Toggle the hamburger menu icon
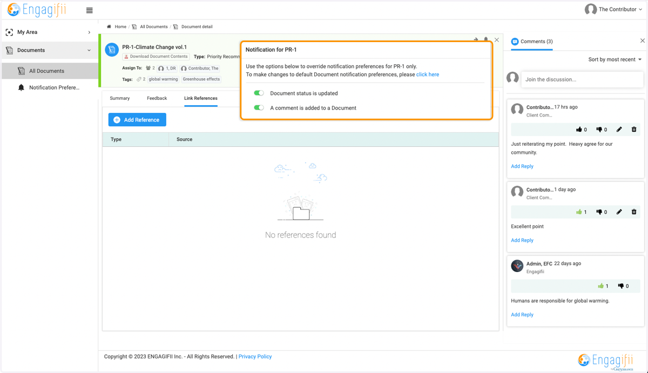648x373 pixels. pos(90,10)
